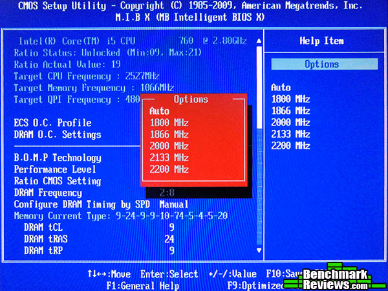The image size is (388, 291).
Task: Click 1866 MHz in the Help Item list
Action: tap(290, 111)
